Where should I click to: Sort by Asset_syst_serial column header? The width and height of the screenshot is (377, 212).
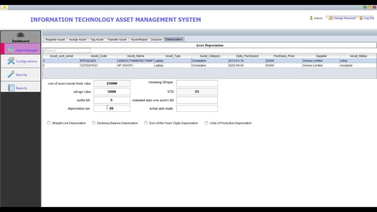coord(61,56)
